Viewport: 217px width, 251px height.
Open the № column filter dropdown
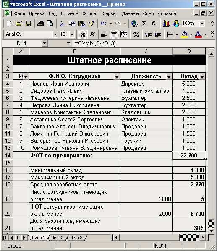[26, 77]
